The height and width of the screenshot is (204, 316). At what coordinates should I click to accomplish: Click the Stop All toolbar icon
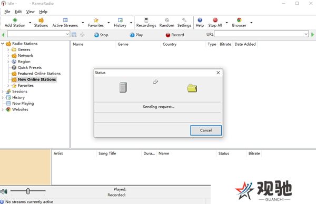(215, 22)
